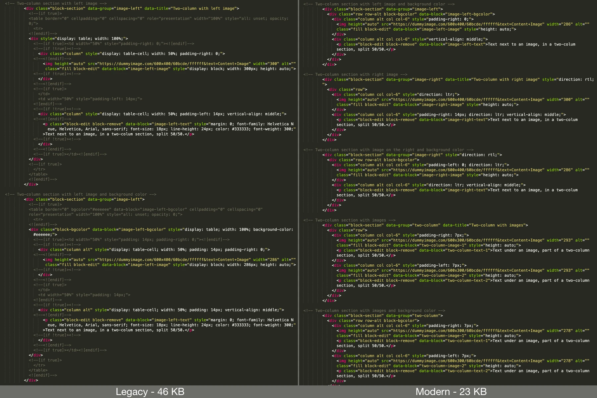This screenshot has height=398, width=597.
Task: Select the comment 'Two-column section with left image'
Action: click(x=56, y=3)
